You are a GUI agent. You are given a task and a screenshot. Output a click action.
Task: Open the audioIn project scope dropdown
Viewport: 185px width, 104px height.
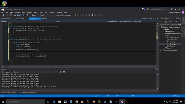click(x=27, y=21)
